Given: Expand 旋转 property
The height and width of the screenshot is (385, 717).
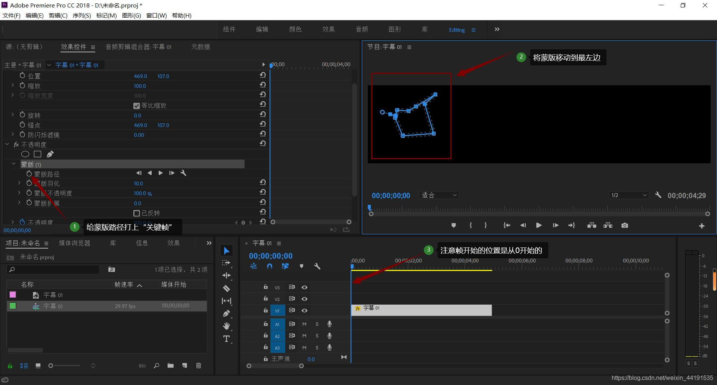Looking at the screenshot, I should click(x=13, y=115).
